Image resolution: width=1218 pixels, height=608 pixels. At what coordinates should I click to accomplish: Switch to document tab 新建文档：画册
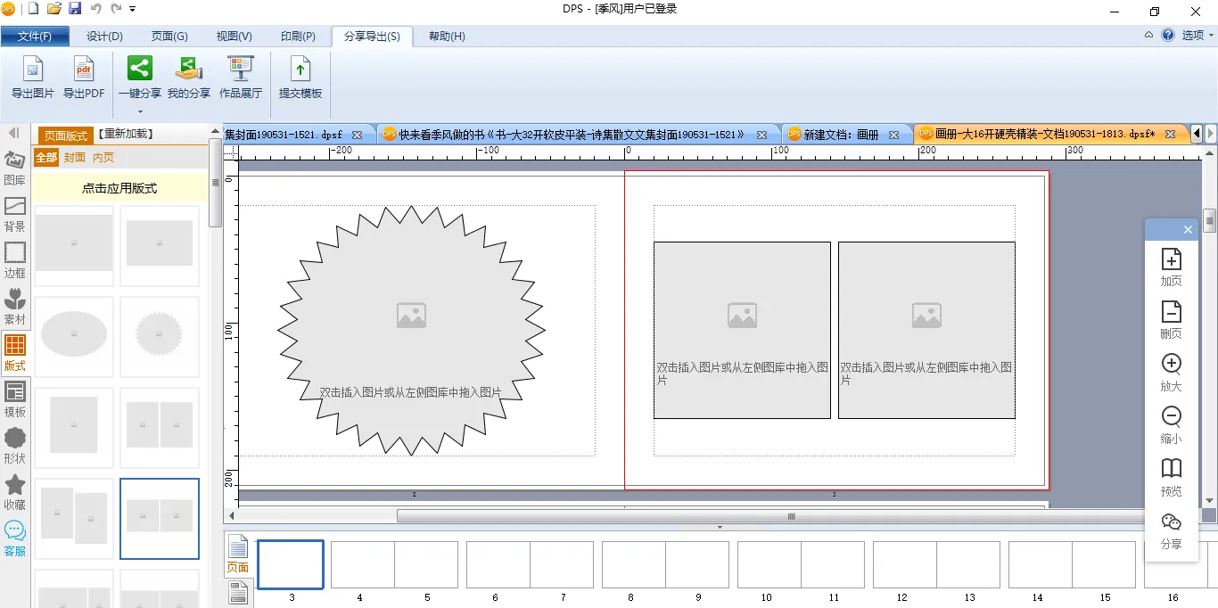tap(841, 135)
